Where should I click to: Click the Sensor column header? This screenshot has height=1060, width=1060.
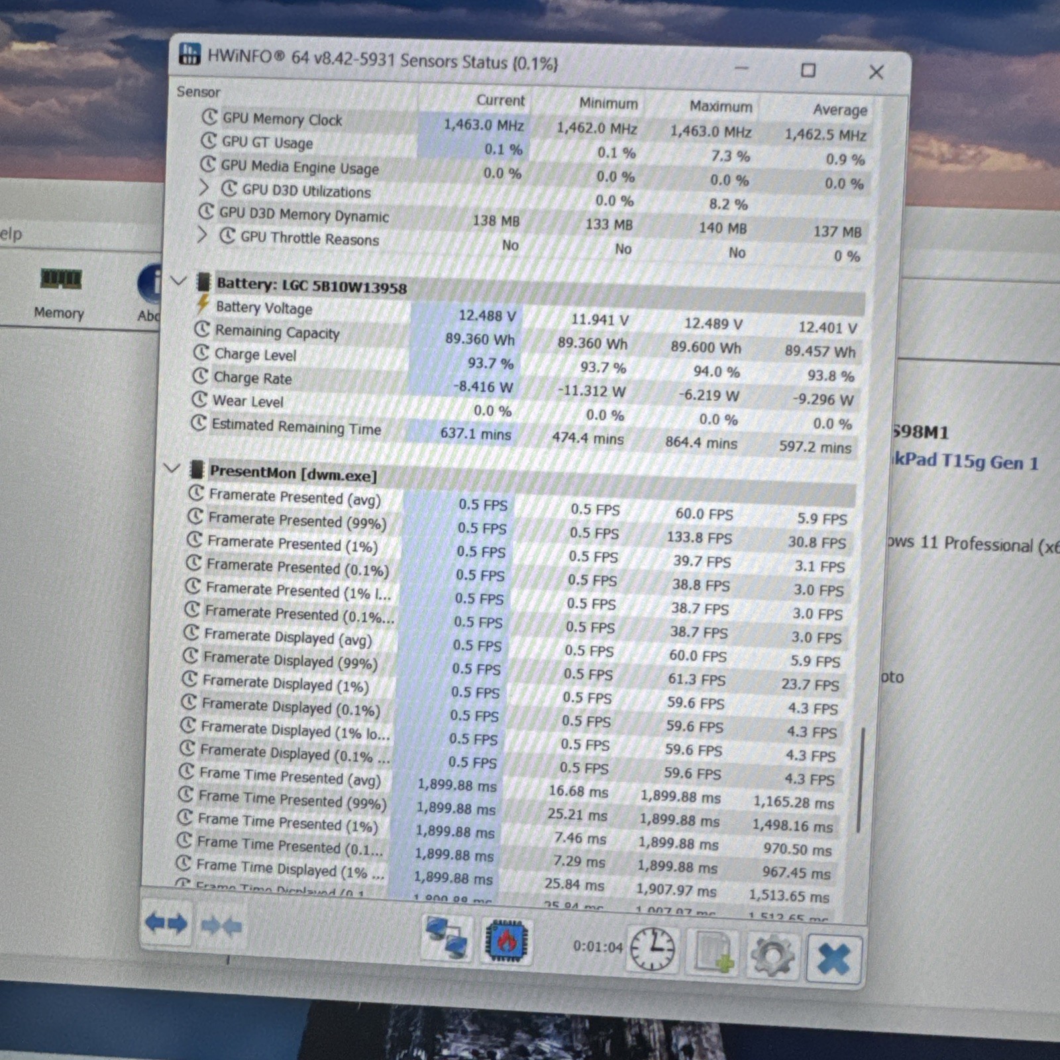(x=199, y=91)
